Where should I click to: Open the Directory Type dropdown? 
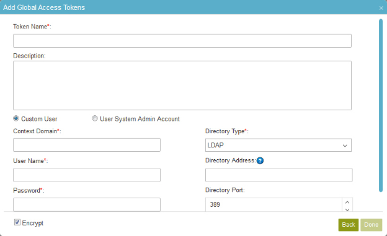[x=278, y=145]
